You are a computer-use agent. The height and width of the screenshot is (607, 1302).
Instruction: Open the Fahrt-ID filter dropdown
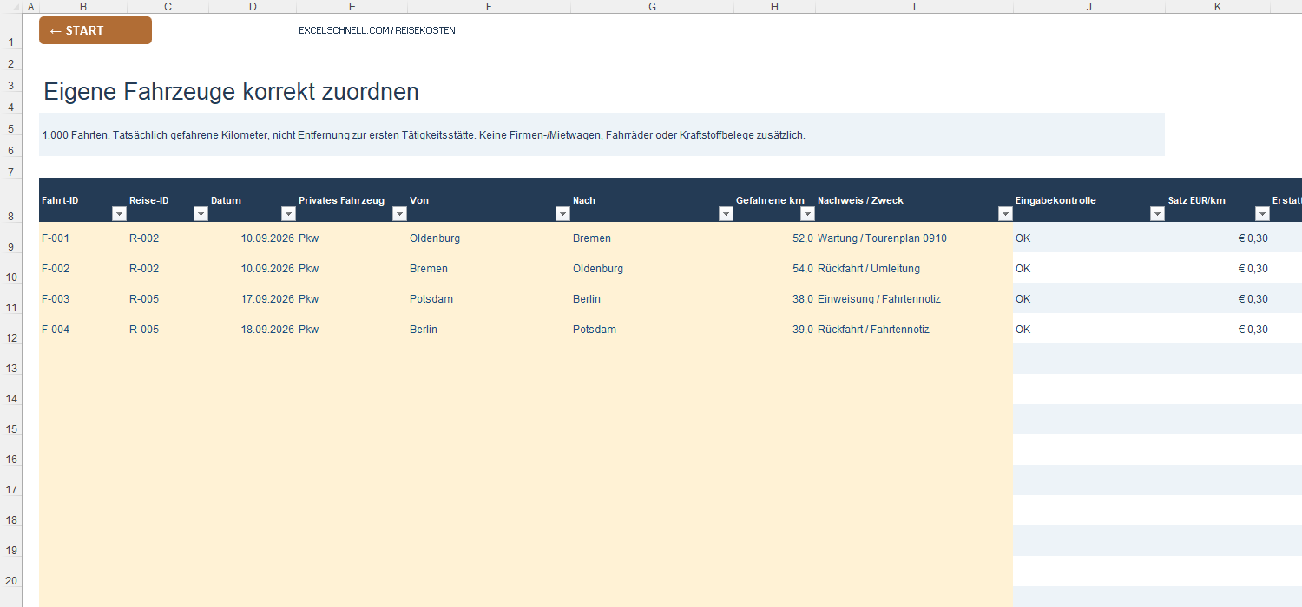119,214
